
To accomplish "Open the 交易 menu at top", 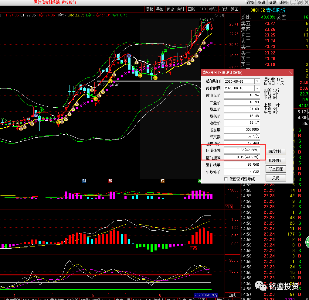I will click(273, 2).
